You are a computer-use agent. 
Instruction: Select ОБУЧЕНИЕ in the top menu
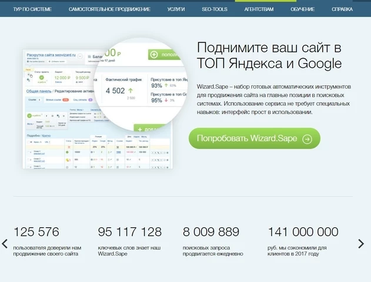303,9
